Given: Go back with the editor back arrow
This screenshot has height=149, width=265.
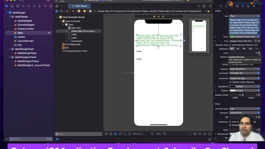Looking at the screenshot, I should (x=62, y=6).
